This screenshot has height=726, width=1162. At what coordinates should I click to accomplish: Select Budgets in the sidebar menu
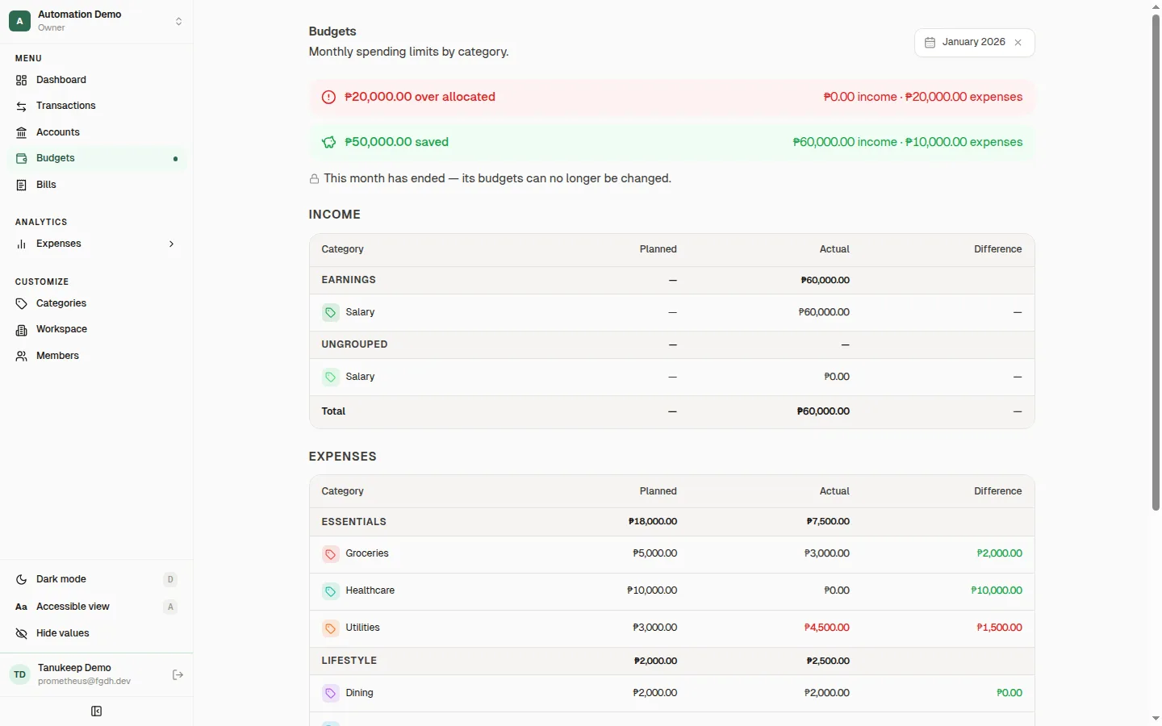97,158
